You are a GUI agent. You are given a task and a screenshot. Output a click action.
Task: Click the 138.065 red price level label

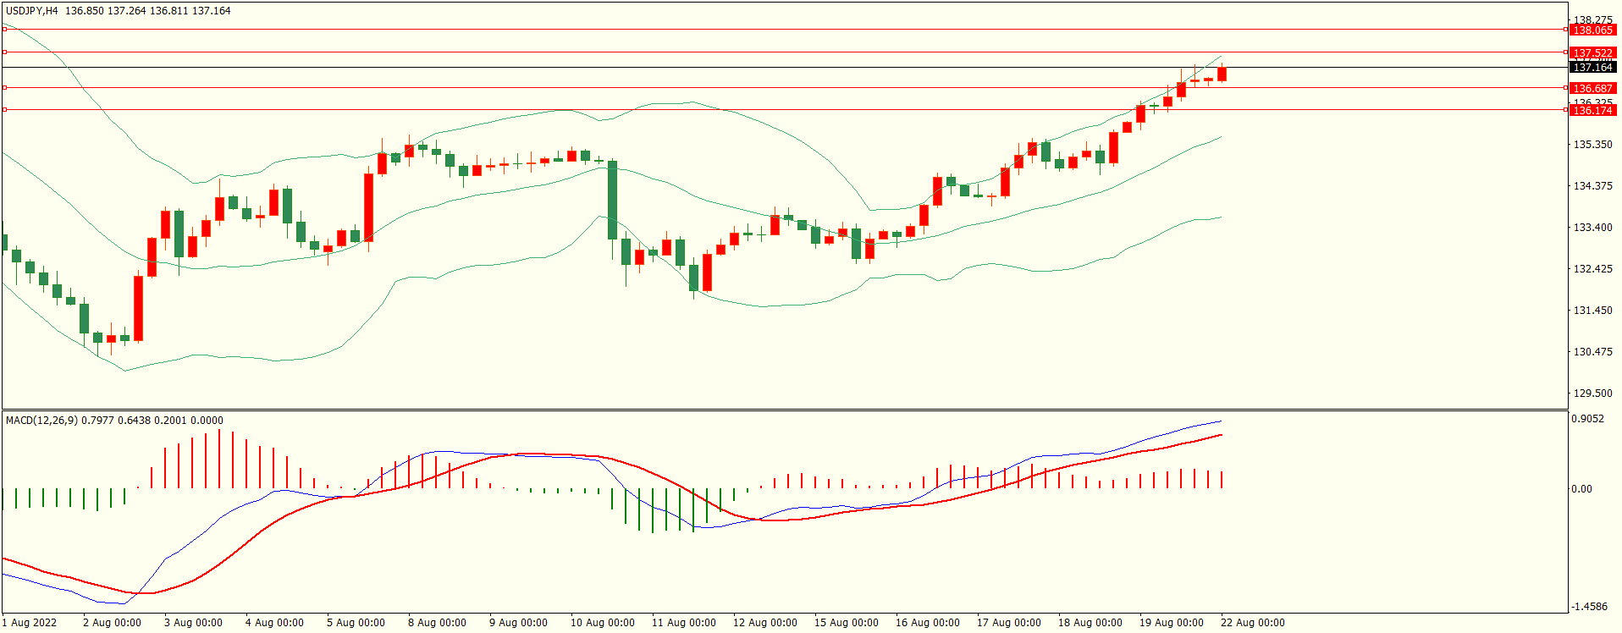1592,30
